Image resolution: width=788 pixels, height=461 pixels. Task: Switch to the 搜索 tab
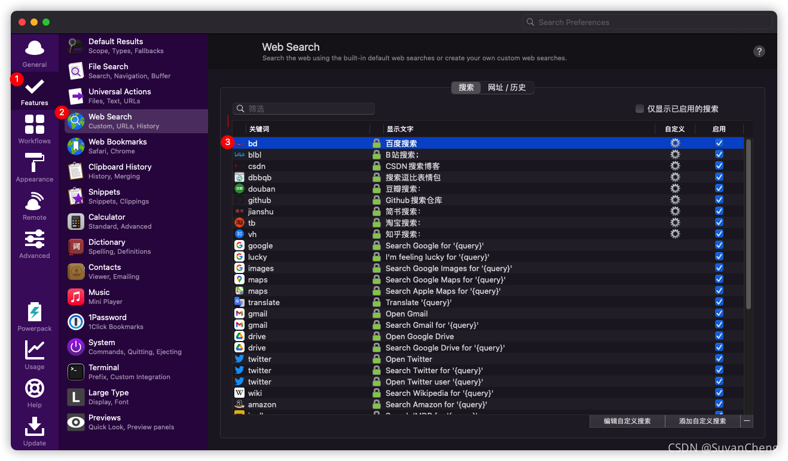[466, 88]
